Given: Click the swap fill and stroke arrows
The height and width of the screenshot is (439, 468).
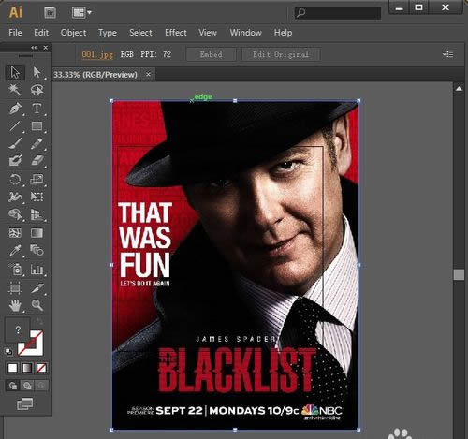Looking at the screenshot, I should coord(39,321).
